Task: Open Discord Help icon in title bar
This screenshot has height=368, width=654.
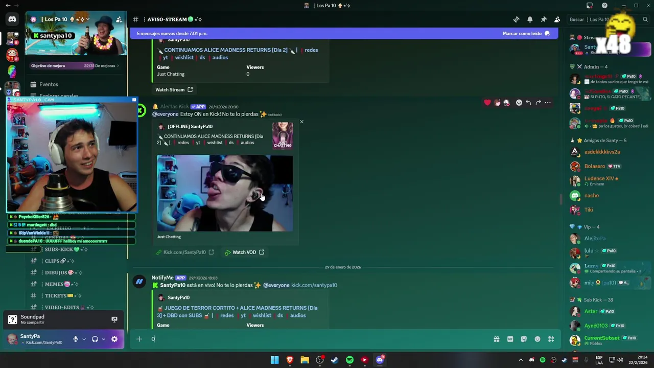Action: [x=604, y=6]
